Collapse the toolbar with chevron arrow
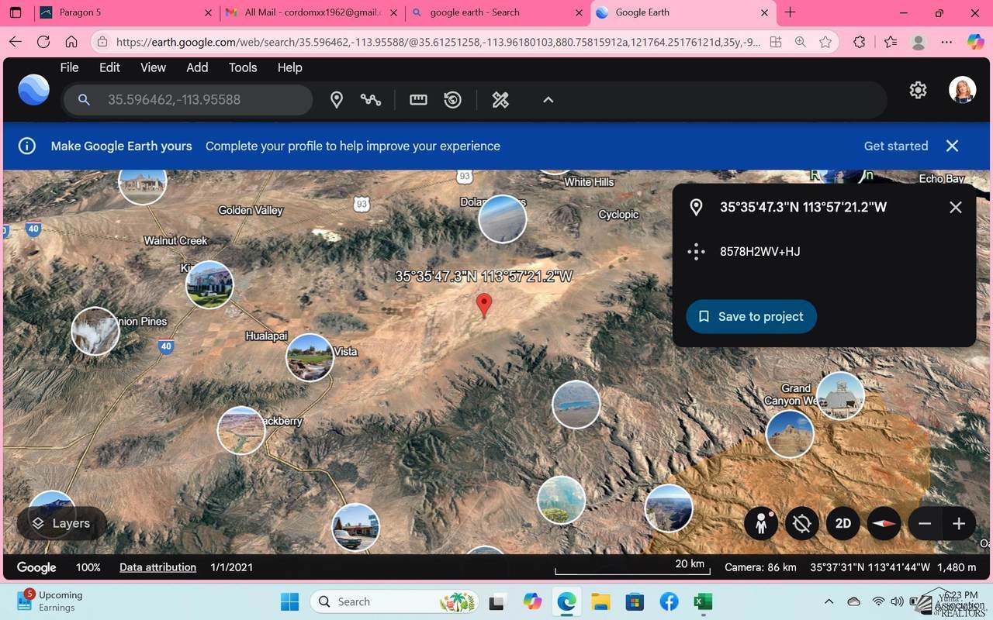Image resolution: width=993 pixels, height=620 pixels. click(x=548, y=100)
